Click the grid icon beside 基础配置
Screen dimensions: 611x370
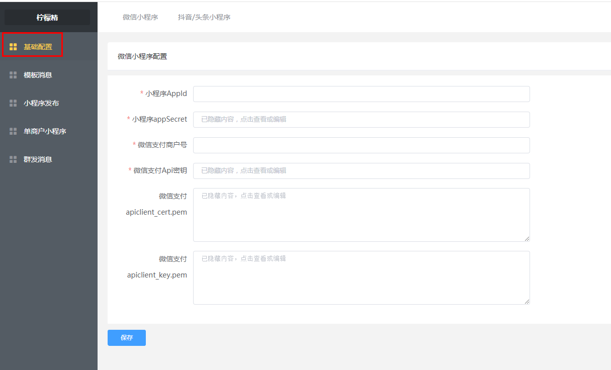[x=13, y=47]
